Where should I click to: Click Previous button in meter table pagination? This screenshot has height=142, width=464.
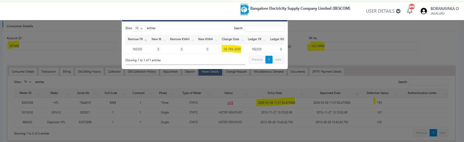[421, 133]
